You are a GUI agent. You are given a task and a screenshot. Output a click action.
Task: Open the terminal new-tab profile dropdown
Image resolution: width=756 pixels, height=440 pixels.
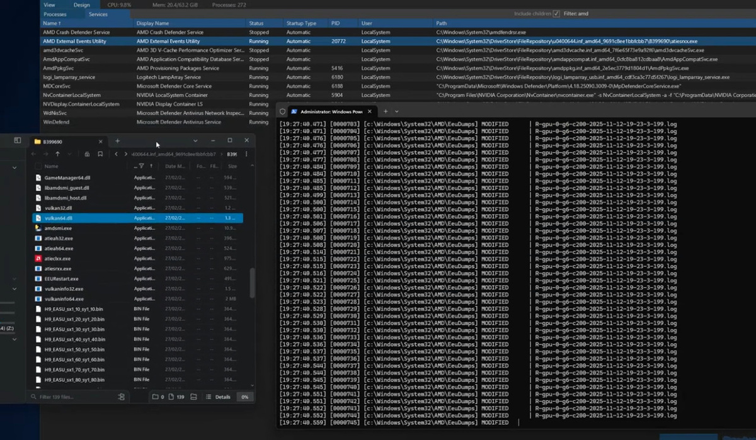(x=397, y=111)
